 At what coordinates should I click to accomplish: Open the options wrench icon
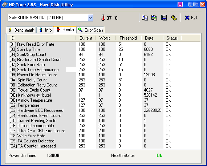pos(174,17)
